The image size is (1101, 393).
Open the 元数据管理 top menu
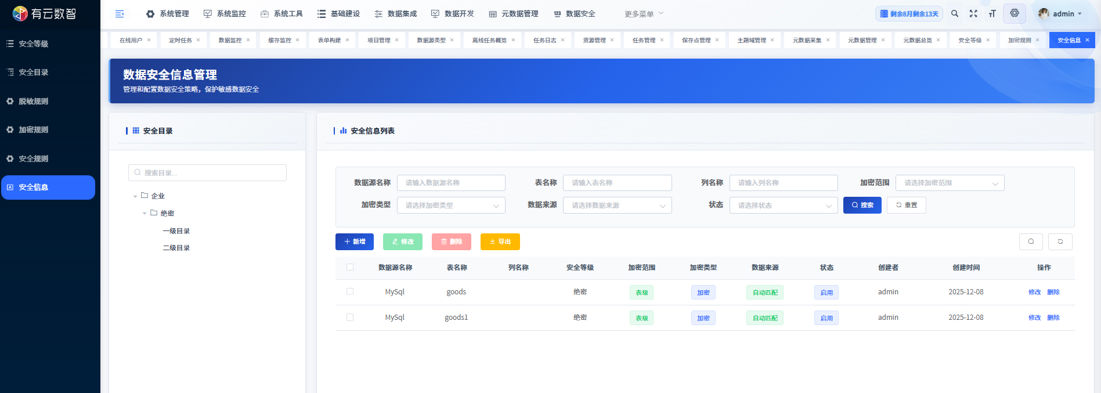(x=514, y=14)
